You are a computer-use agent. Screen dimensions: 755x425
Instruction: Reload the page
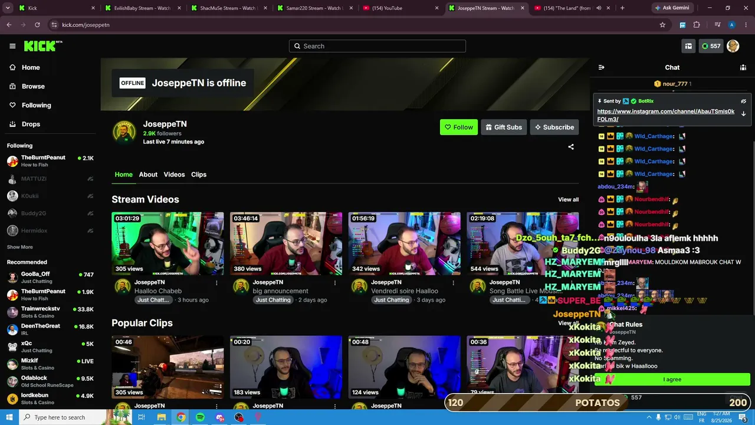(37, 25)
